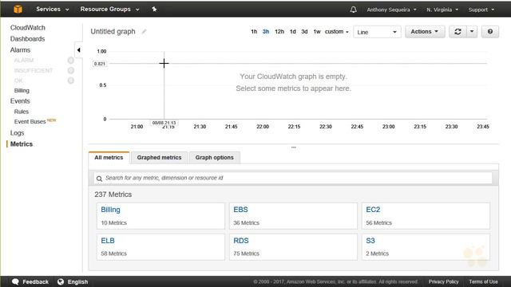511x287 pixels.
Task: Switch to the All metrics tab
Action: (x=109, y=158)
